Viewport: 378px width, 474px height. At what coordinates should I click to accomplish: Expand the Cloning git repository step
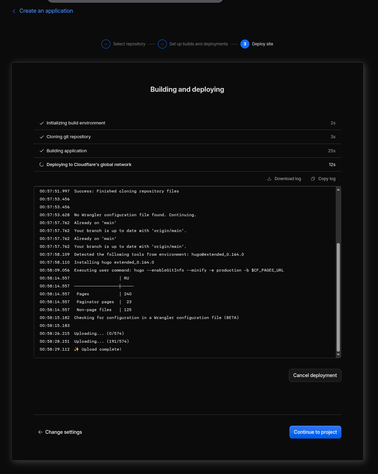(187, 137)
